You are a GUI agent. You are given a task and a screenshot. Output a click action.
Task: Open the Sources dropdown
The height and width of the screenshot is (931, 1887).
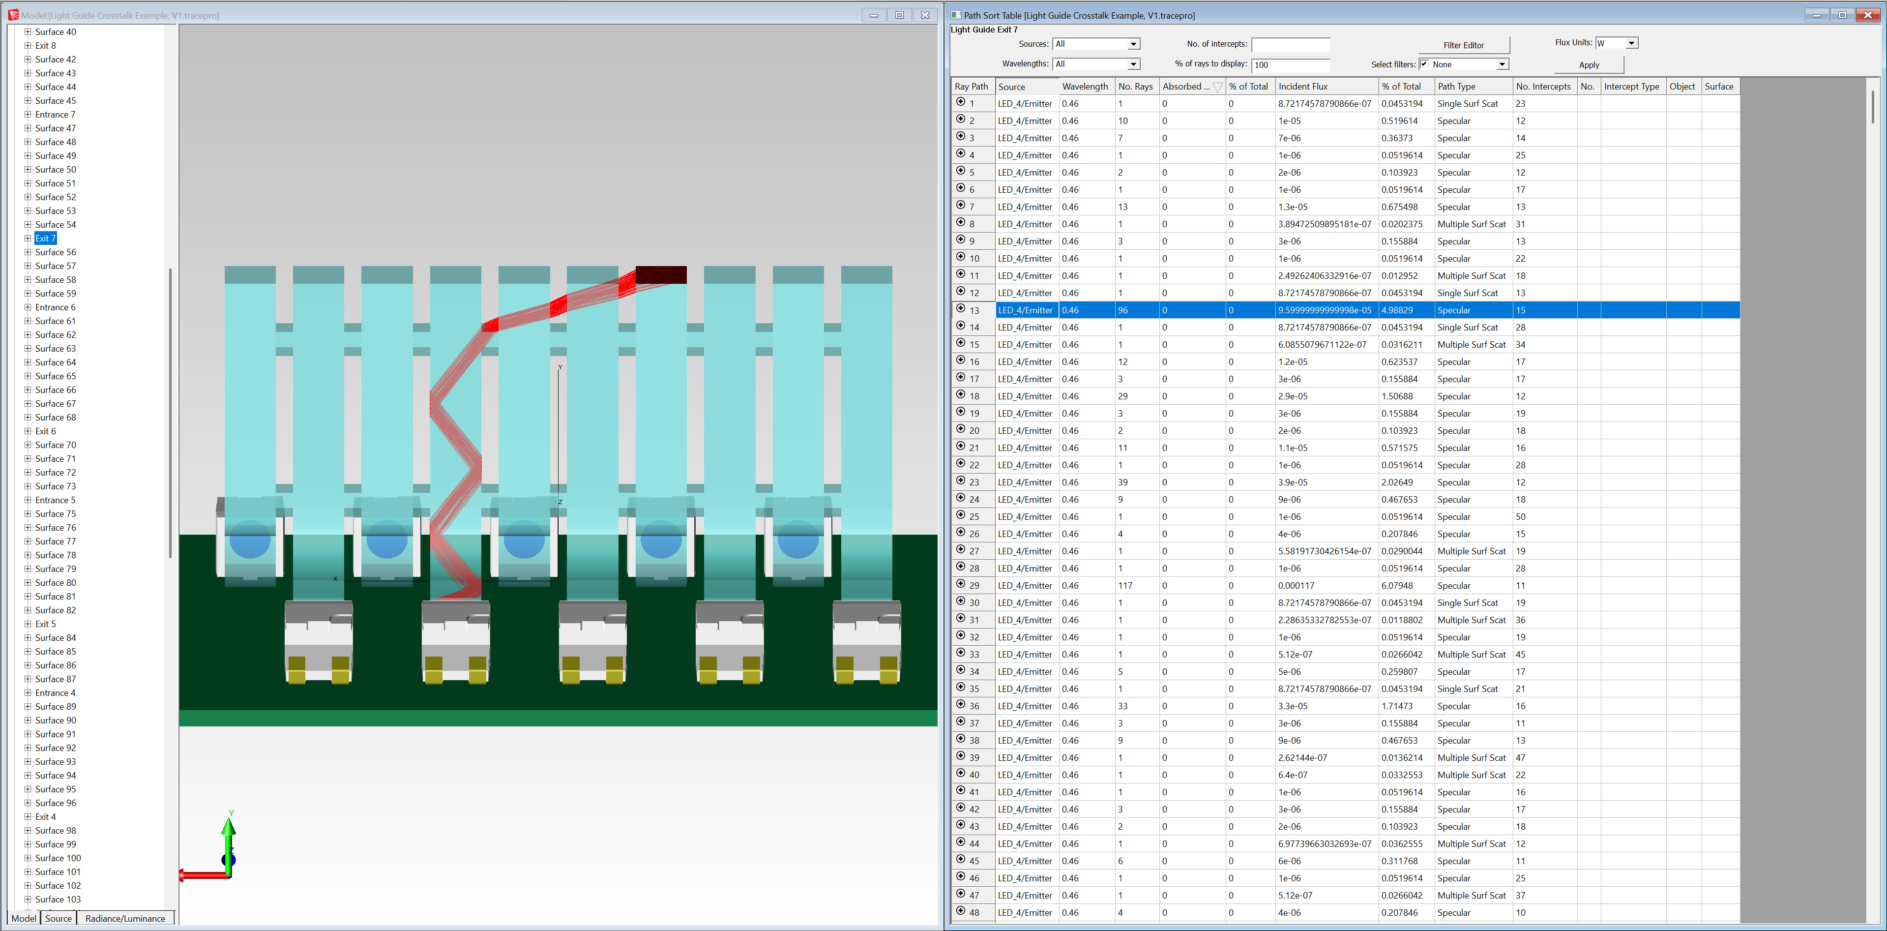1132,44
